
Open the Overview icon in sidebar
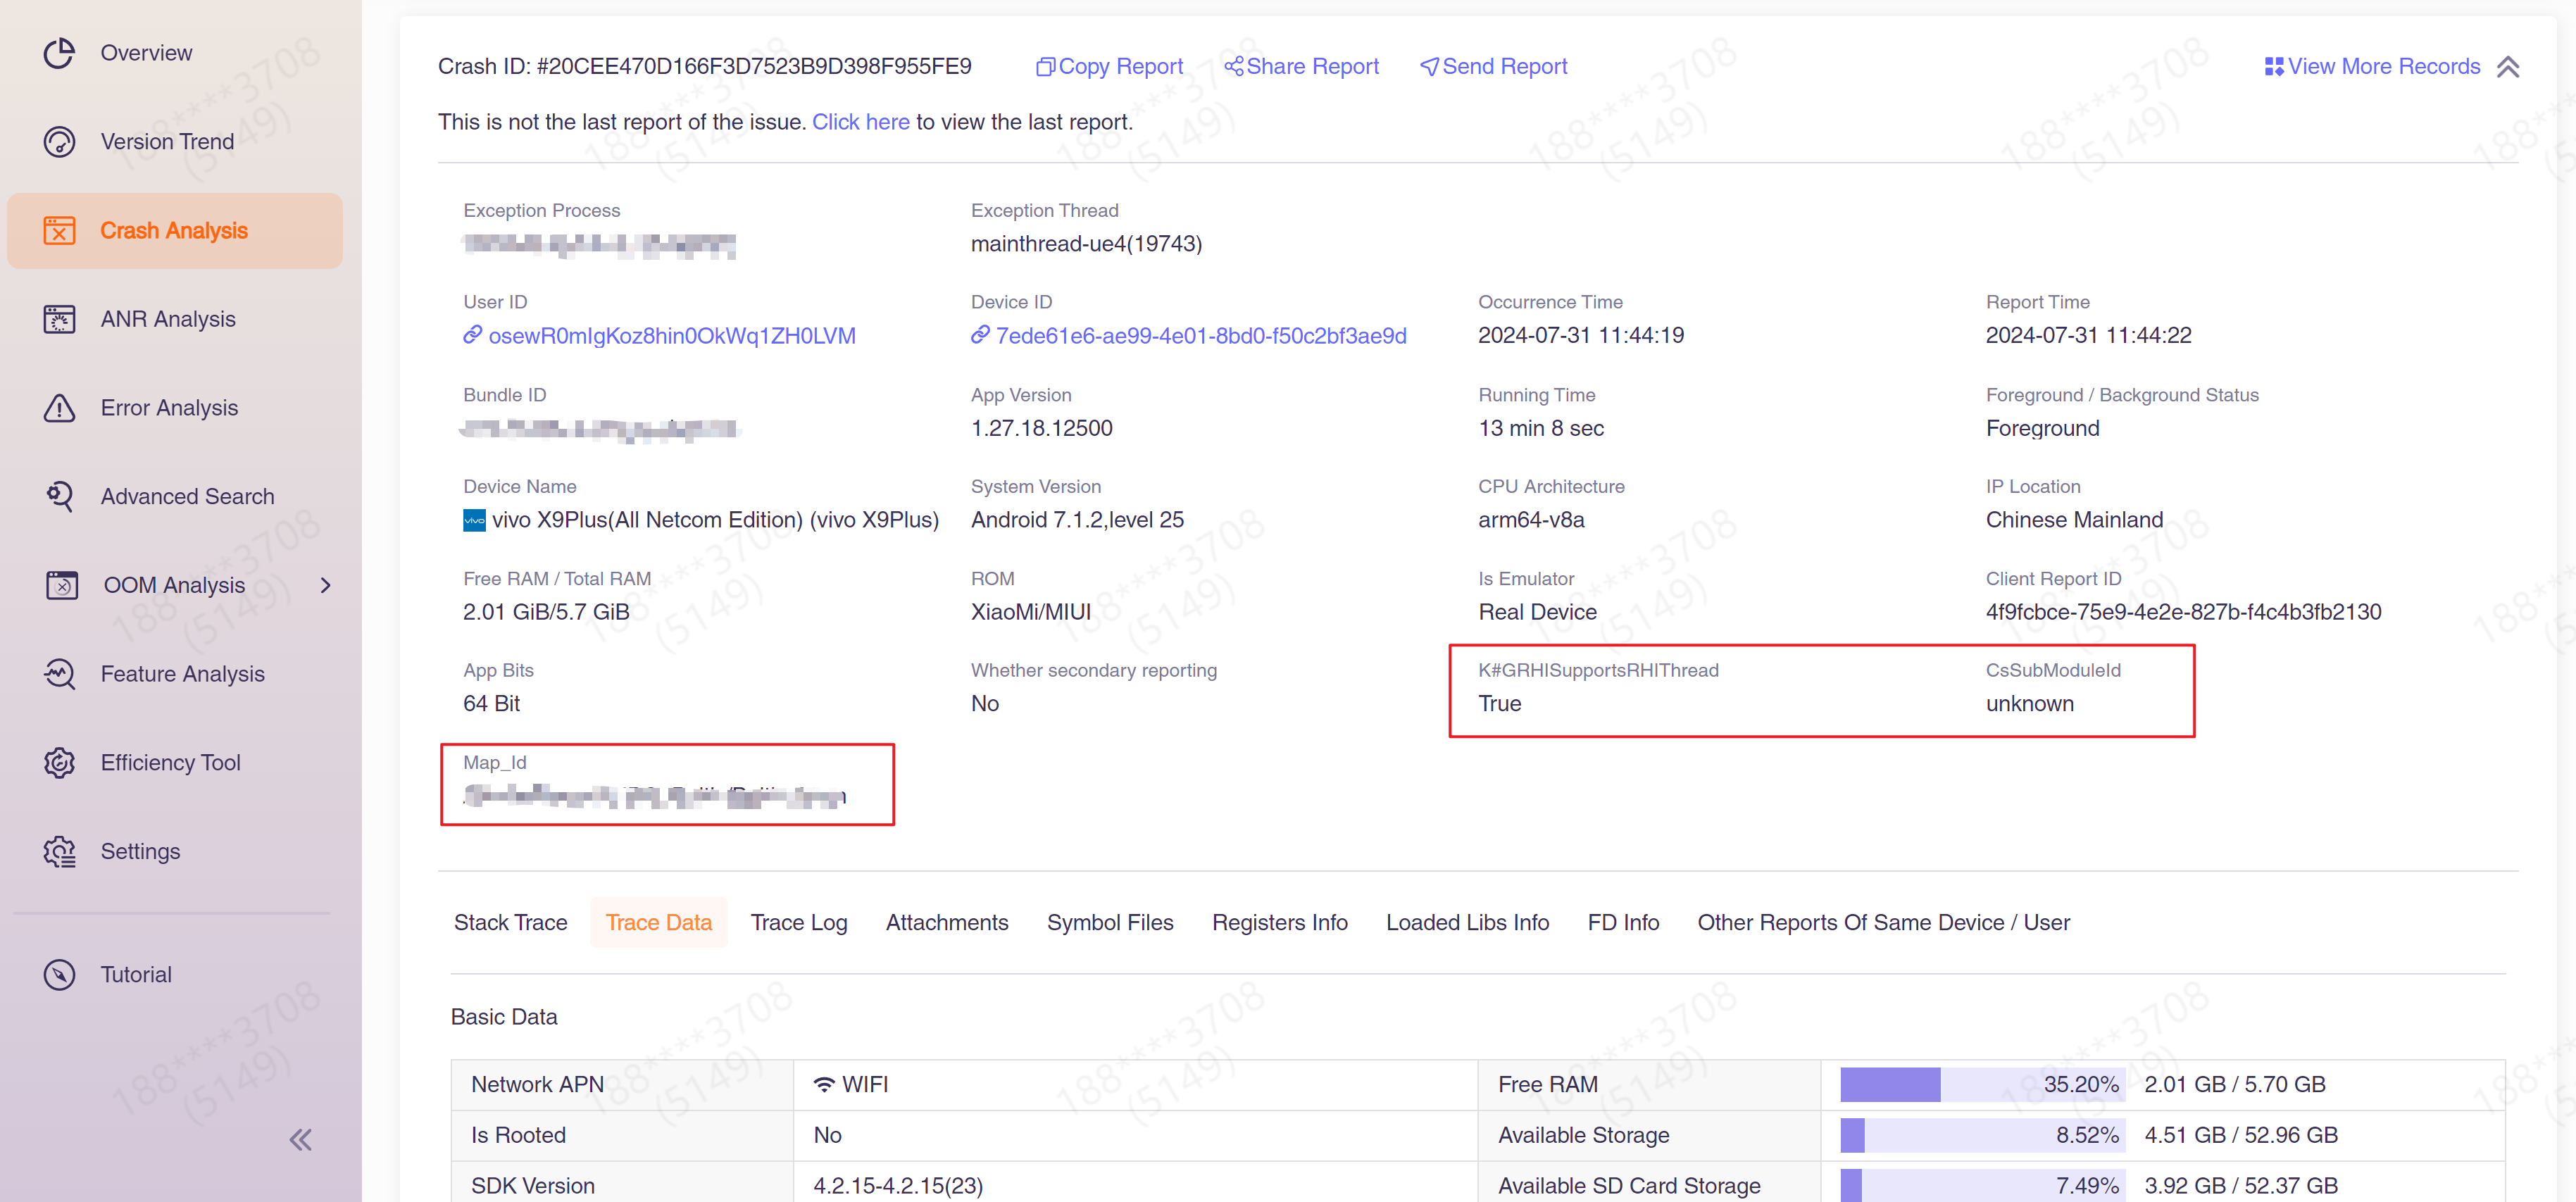59,53
